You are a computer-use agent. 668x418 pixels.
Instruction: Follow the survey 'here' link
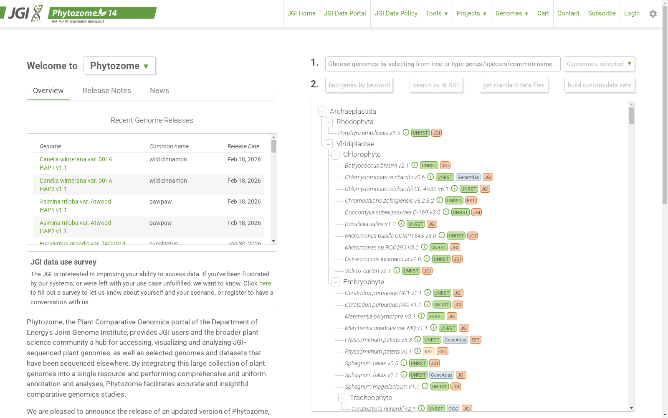pos(265,283)
